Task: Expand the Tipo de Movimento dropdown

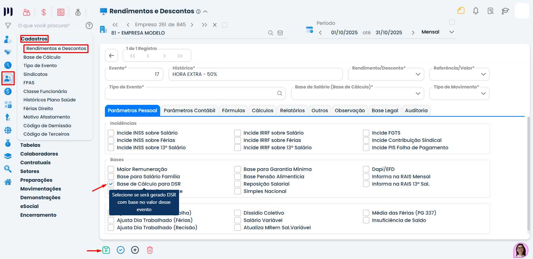Action: [x=459, y=93]
